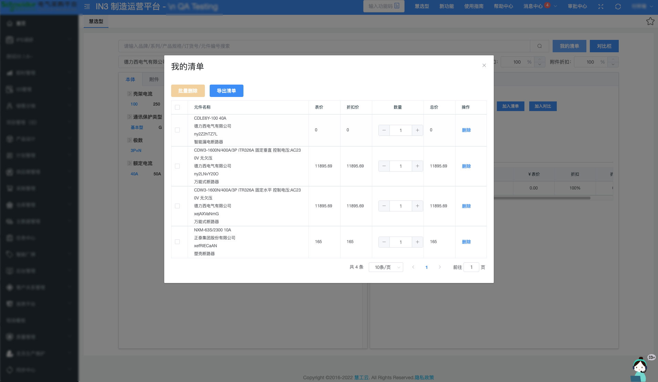Decrease quantity for NXM-63S/2300 10A row
658x382 pixels.
(384, 242)
